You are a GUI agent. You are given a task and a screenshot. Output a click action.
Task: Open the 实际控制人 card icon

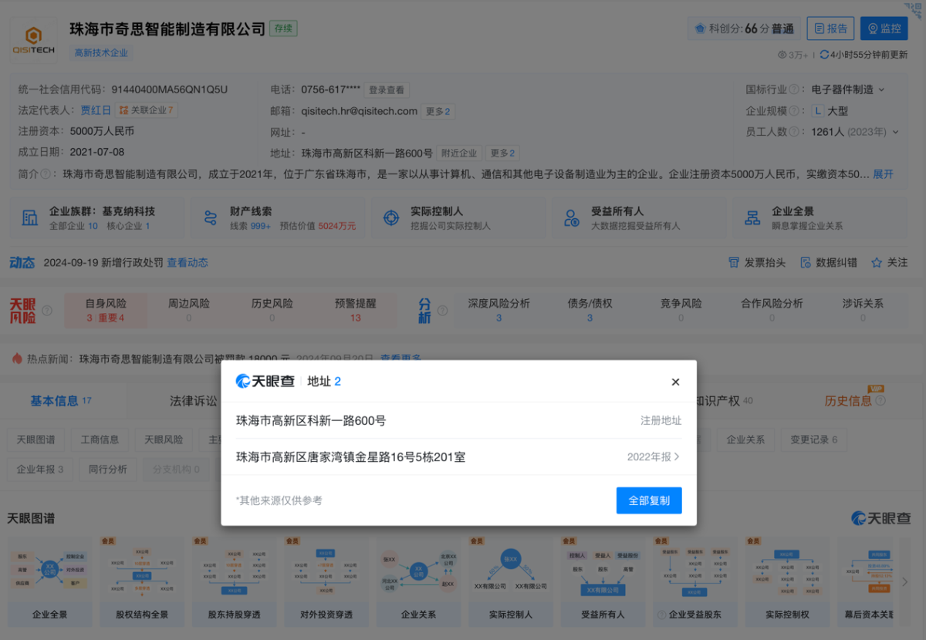(x=393, y=217)
